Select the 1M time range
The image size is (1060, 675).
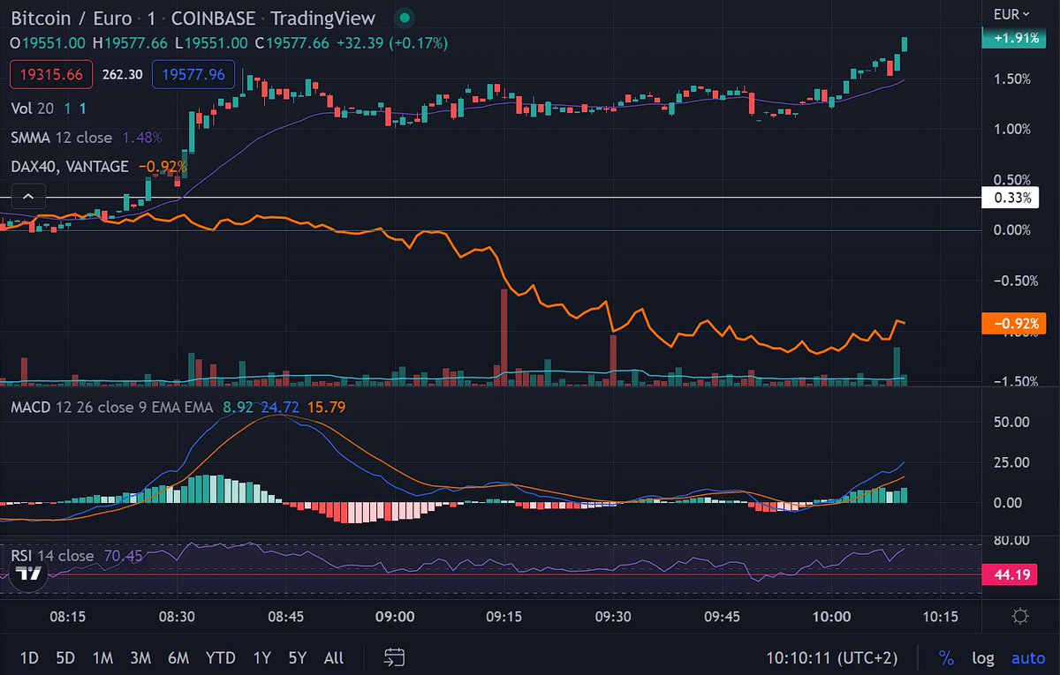click(x=102, y=657)
